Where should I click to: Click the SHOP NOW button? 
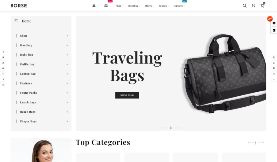127,95
